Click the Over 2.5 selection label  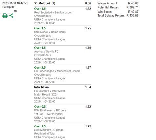pyautogui.click(x=40, y=68)
